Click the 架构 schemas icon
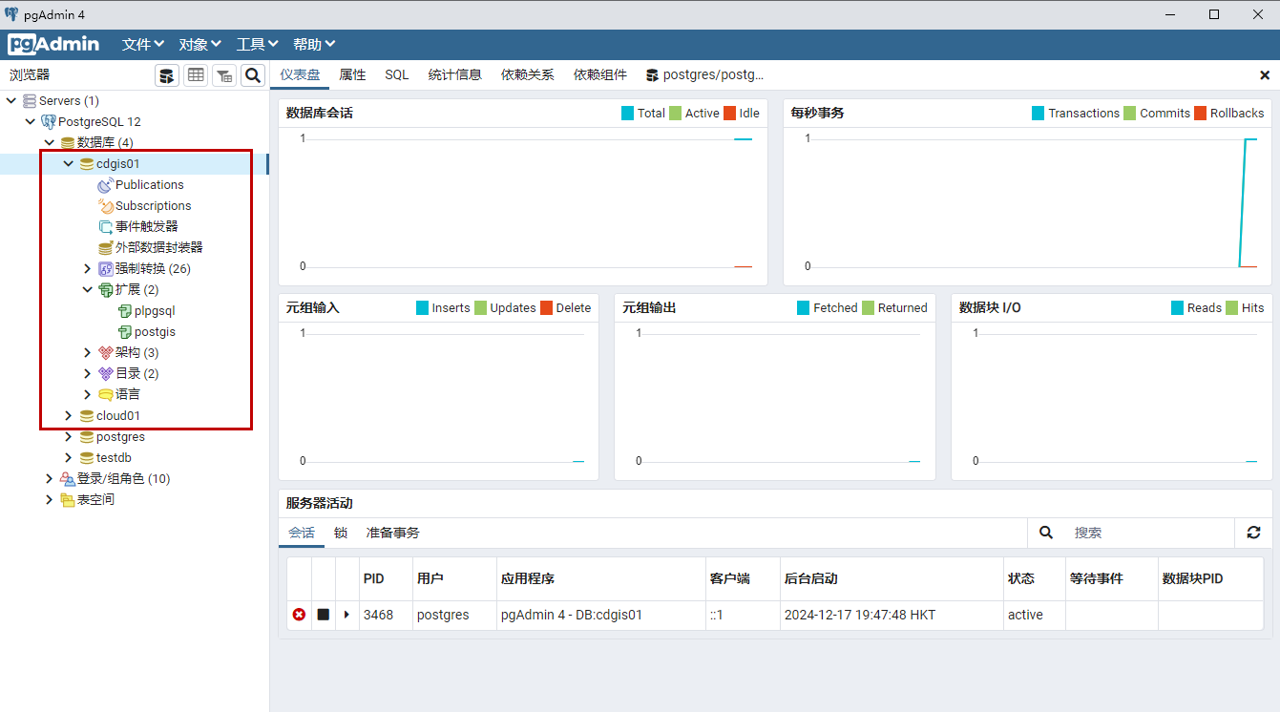The height and width of the screenshot is (712, 1280). tap(106, 352)
